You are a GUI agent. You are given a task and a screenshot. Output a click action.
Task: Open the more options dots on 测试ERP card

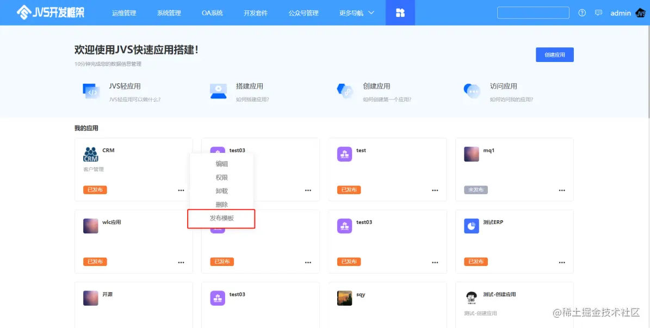pyautogui.click(x=562, y=263)
